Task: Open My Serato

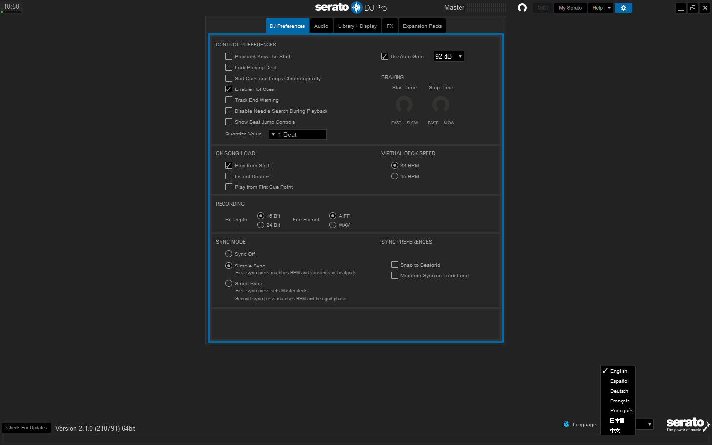Action: click(570, 8)
